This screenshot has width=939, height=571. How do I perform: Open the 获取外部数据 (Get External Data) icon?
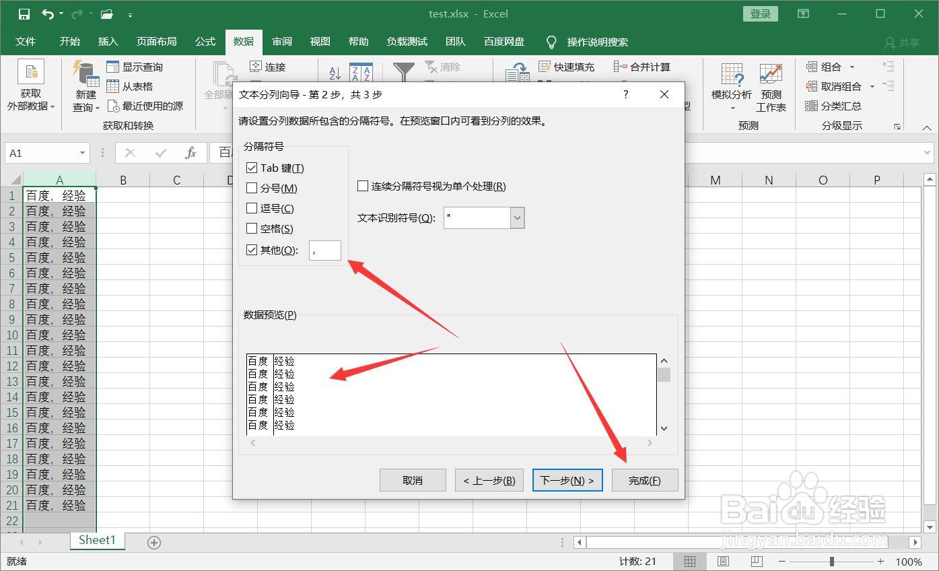30,86
